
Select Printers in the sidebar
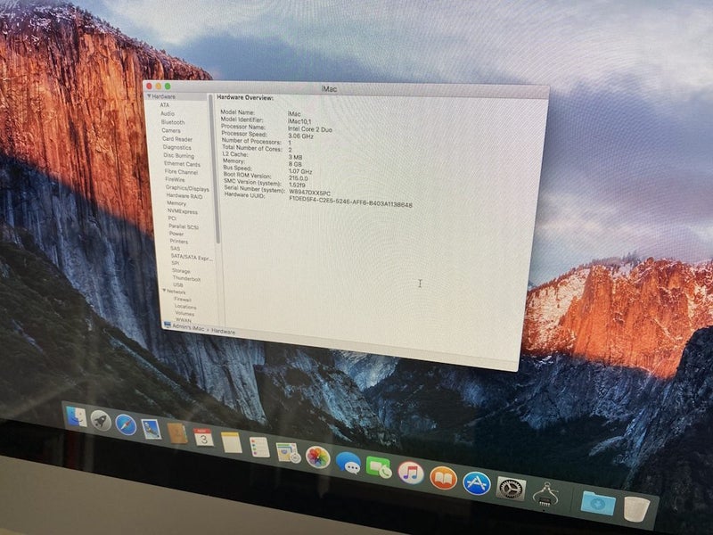coord(179,242)
